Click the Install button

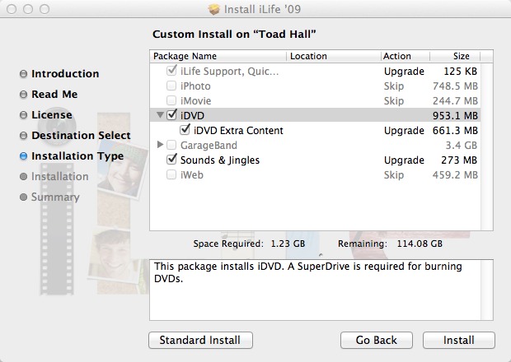458,340
